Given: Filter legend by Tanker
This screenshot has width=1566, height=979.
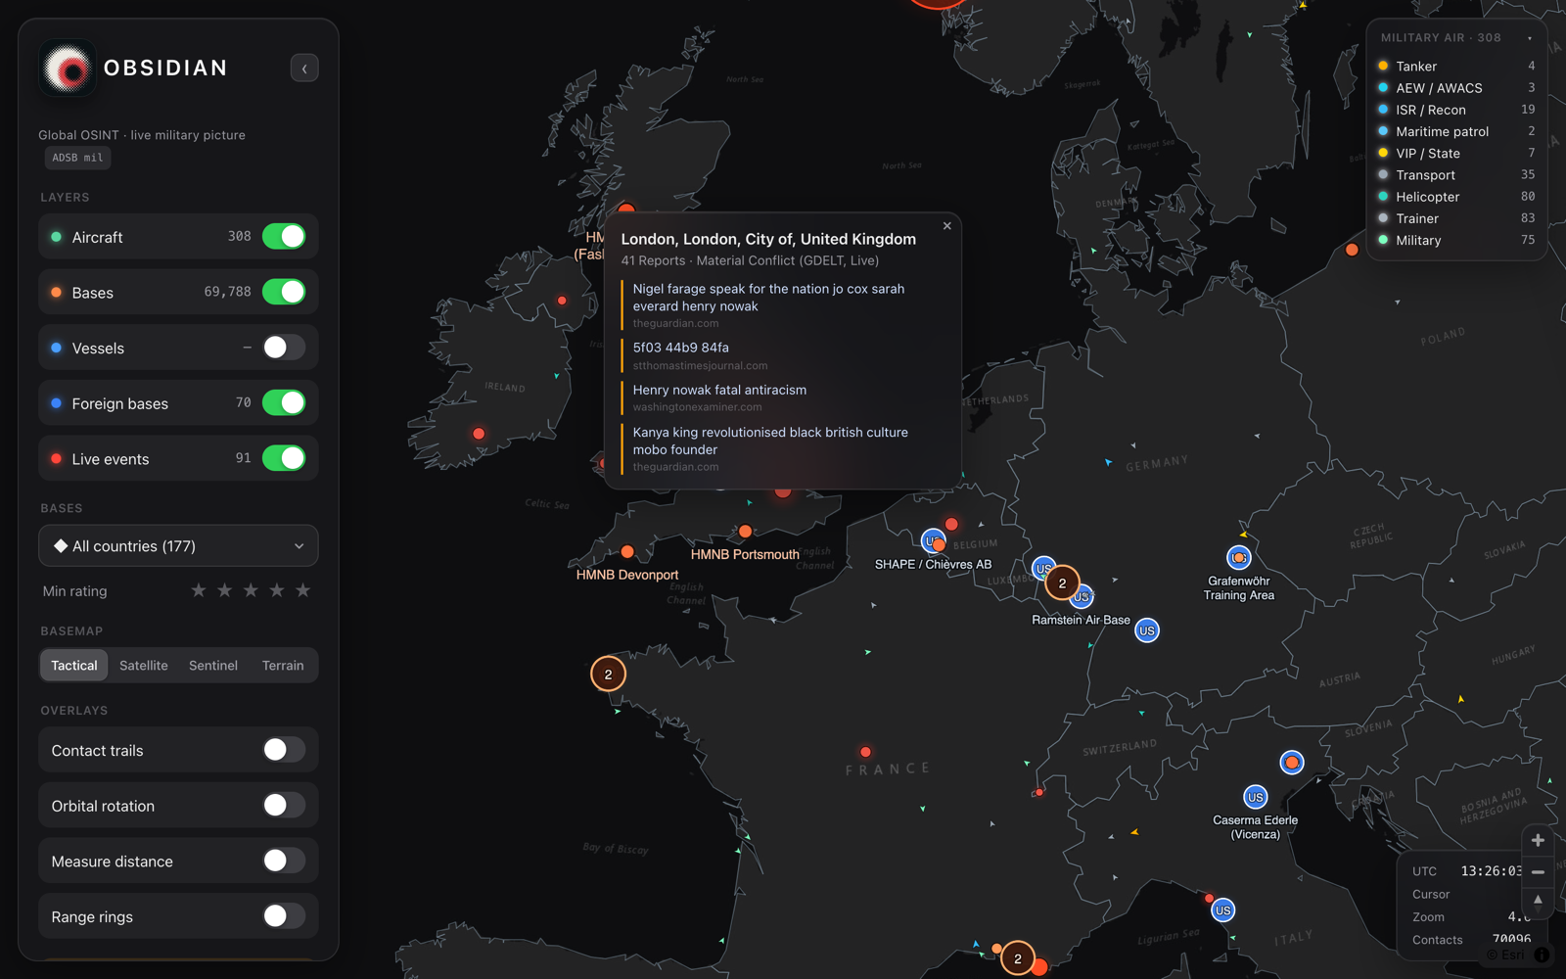Looking at the screenshot, I should [1455, 67].
